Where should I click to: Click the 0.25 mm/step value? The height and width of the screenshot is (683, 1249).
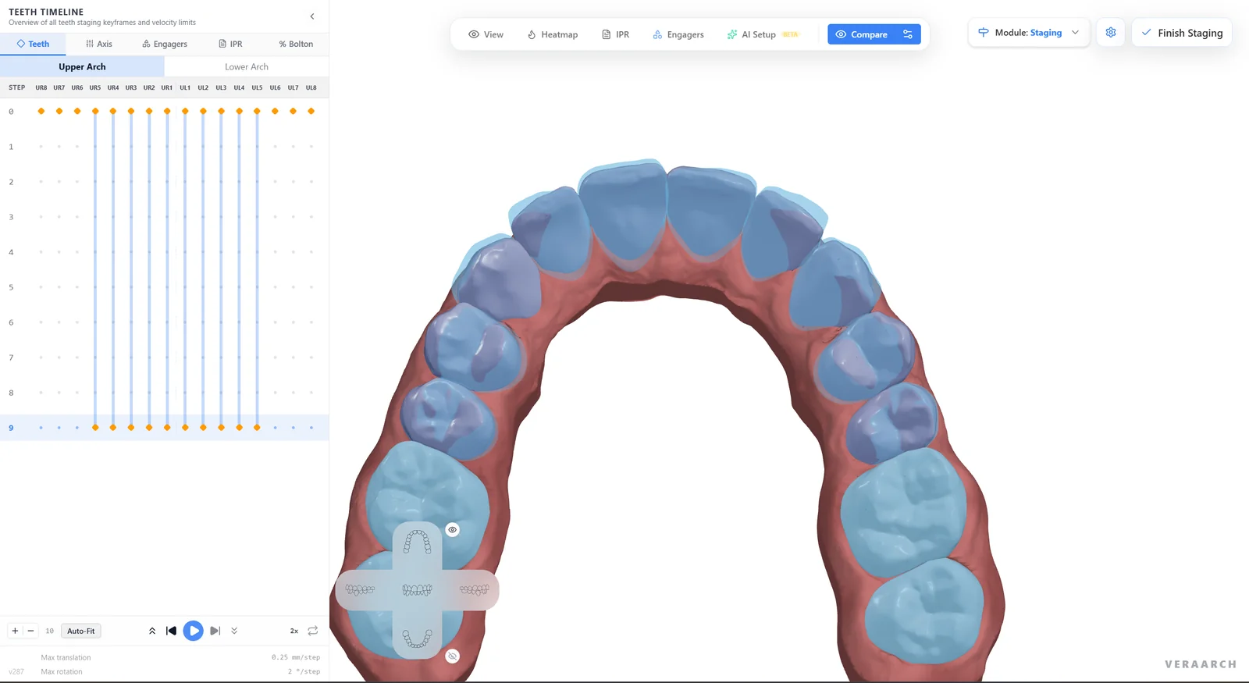(296, 657)
